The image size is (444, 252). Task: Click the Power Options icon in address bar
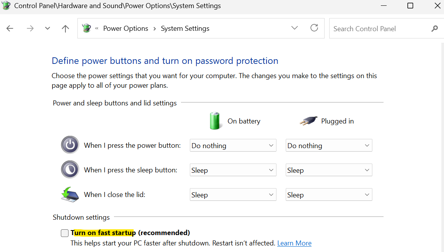(86, 28)
